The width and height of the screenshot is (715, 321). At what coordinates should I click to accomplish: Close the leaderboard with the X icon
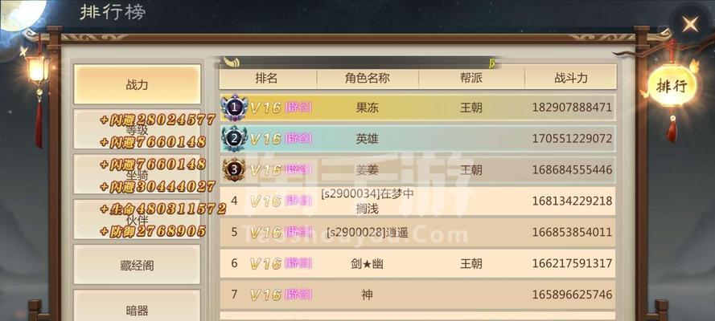coord(690,24)
